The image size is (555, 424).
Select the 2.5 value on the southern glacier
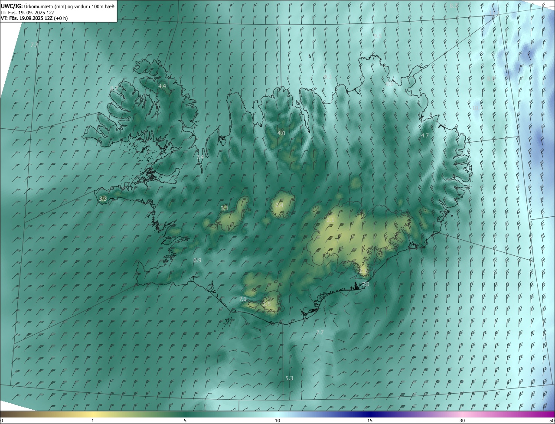click(x=267, y=304)
